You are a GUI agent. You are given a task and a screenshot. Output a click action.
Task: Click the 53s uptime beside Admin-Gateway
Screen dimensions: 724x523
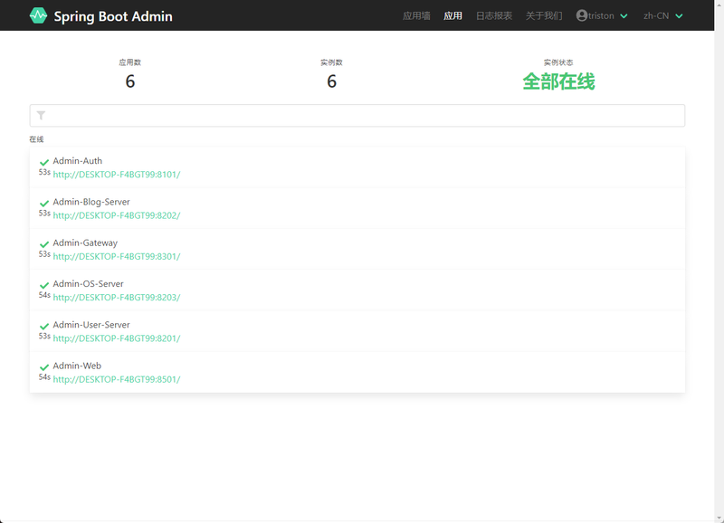44,254
